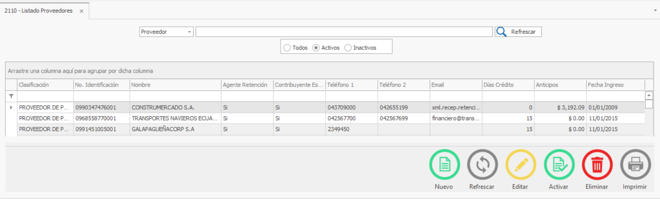Image resolution: width=660 pixels, height=199 pixels.
Task: Click the grid vertical scrollbar up arrow
Action: click(649, 95)
